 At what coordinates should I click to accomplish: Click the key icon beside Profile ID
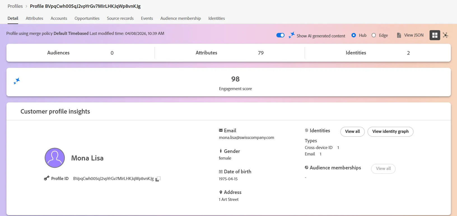point(46,178)
